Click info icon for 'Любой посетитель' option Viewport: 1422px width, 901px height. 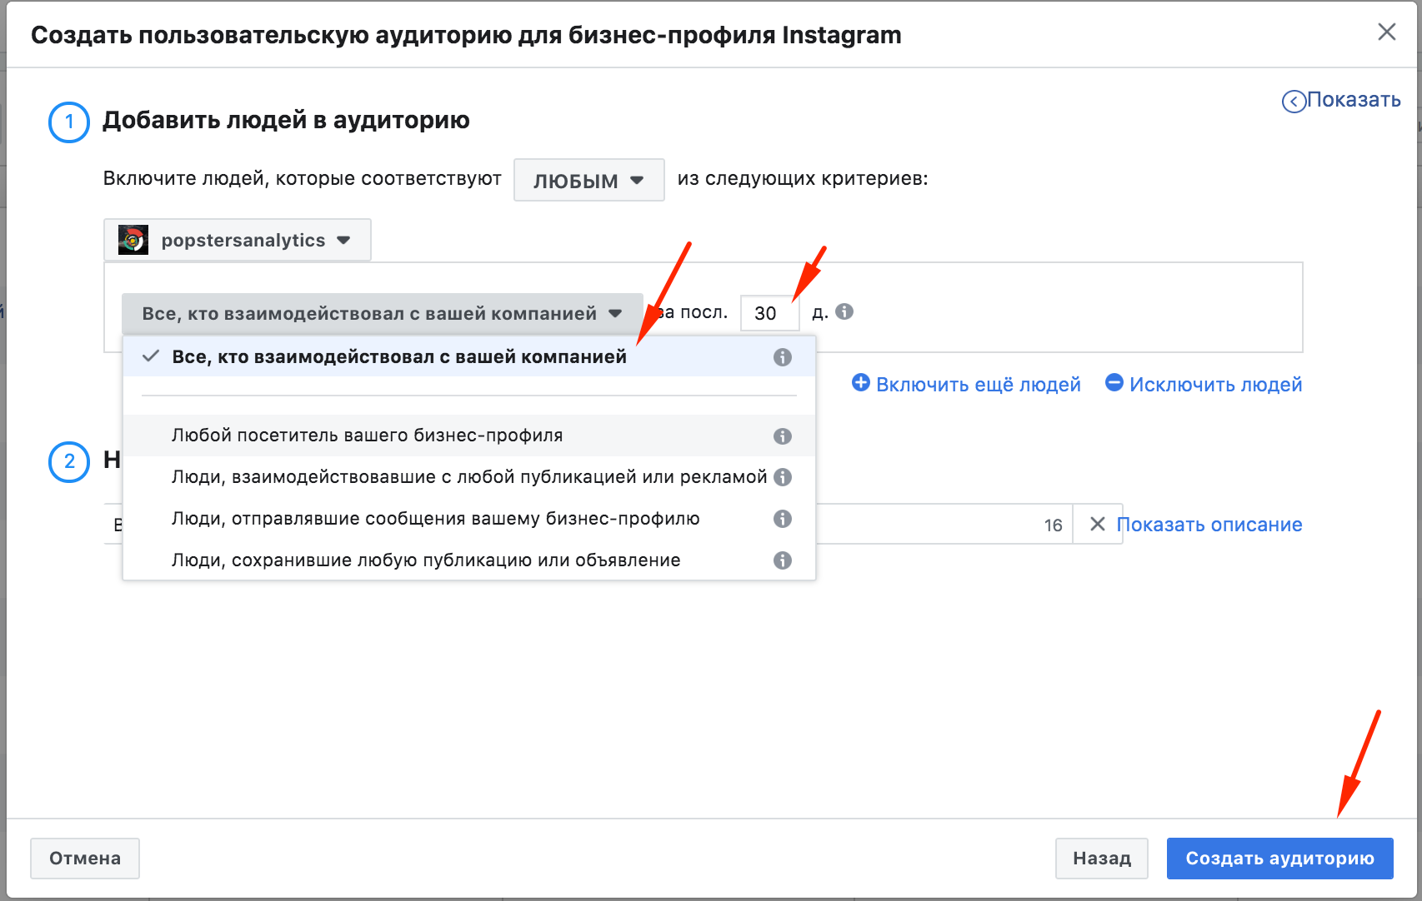click(x=782, y=436)
